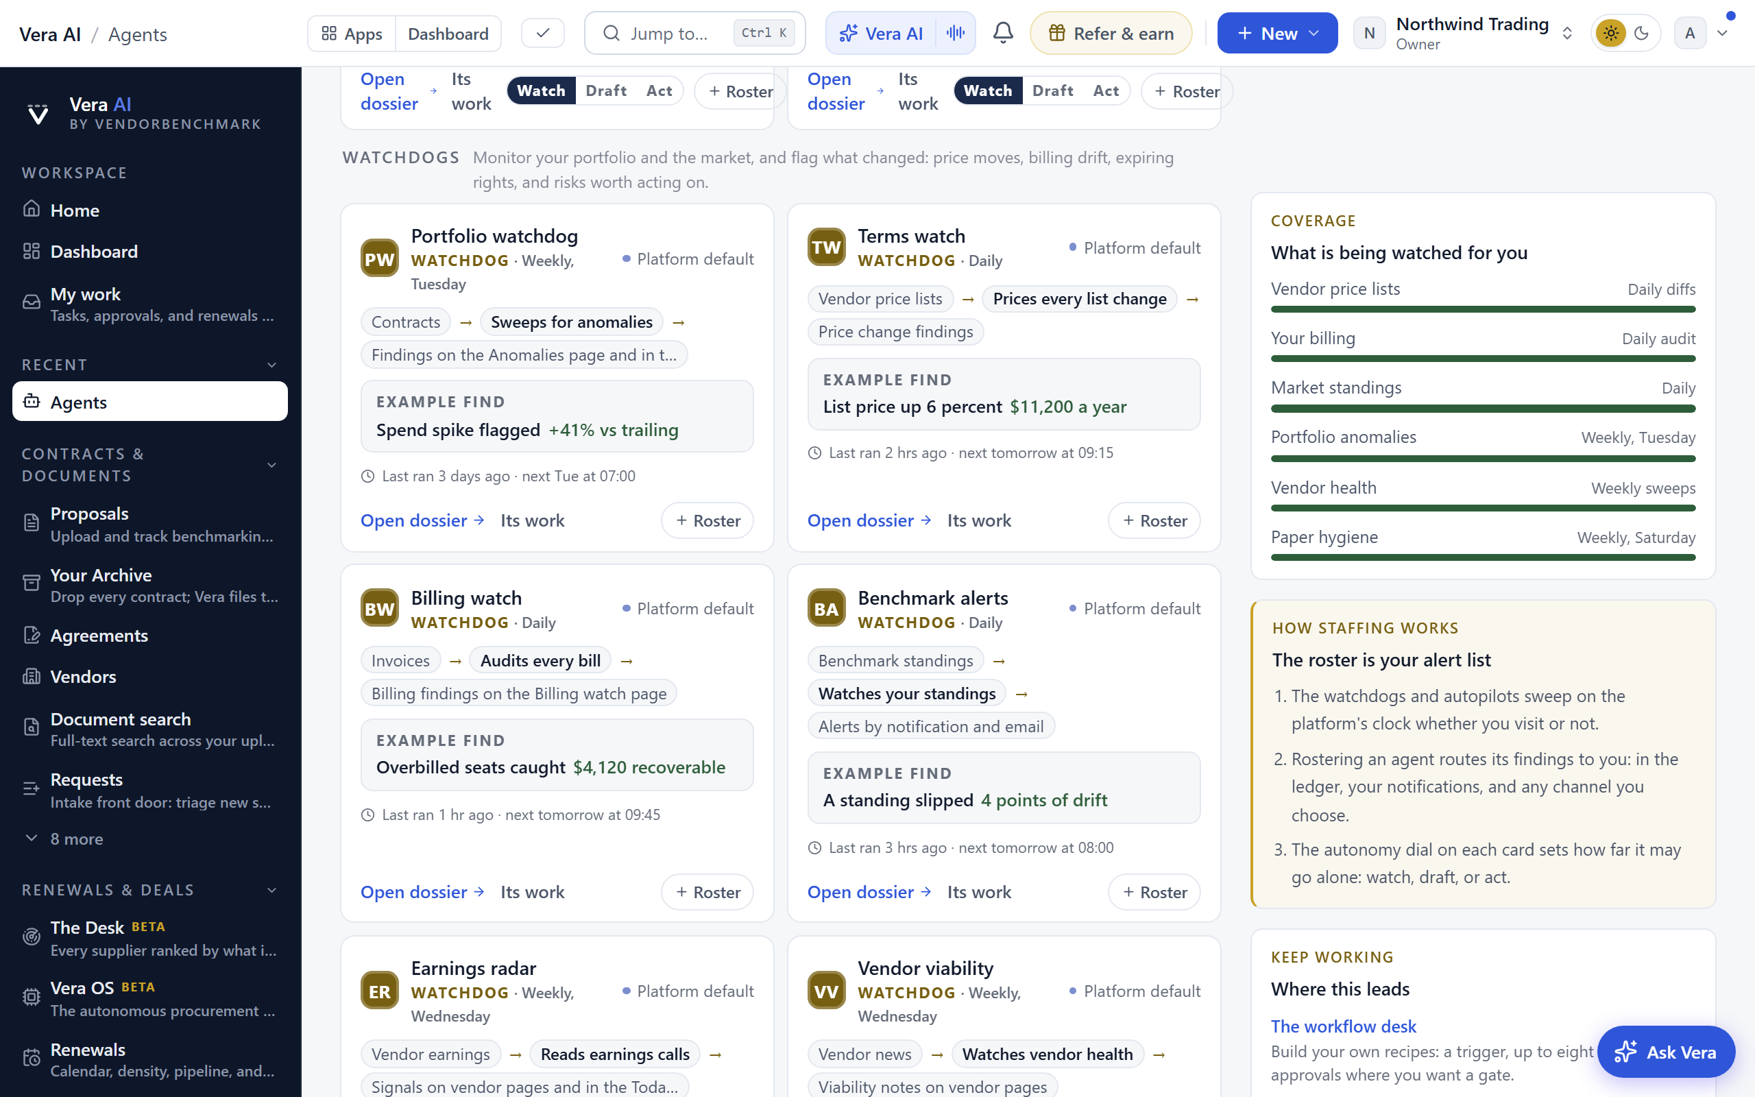Click the Sweeps for anomalies chip

click(x=572, y=322)
